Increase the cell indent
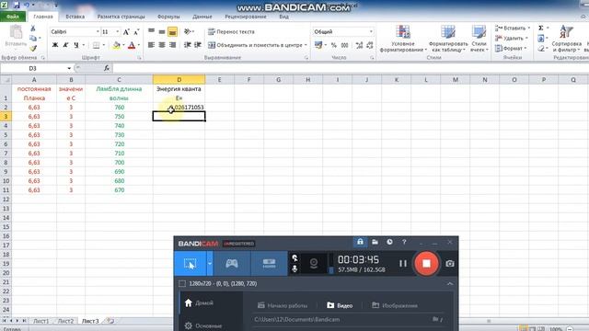This screenshot has height=331, width=589. point(198,45)
